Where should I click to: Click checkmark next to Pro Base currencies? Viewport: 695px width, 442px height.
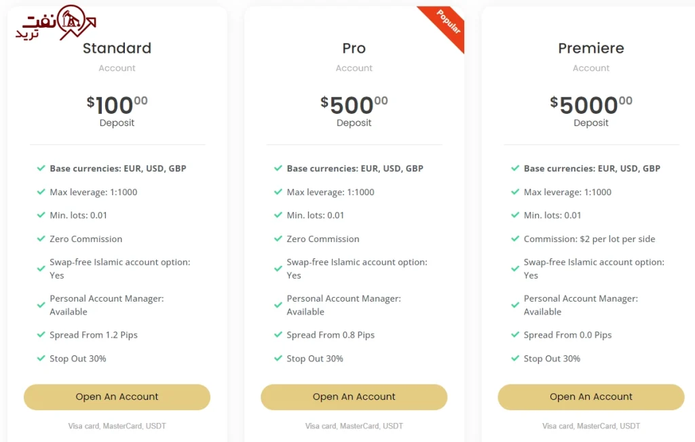click(x=278, y=168)
